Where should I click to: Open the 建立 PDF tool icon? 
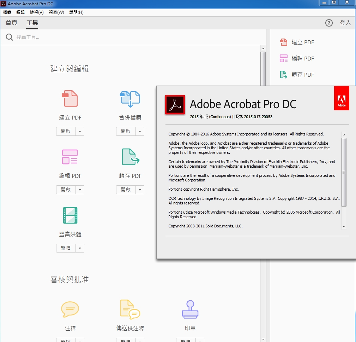click(x=70, y=99)
